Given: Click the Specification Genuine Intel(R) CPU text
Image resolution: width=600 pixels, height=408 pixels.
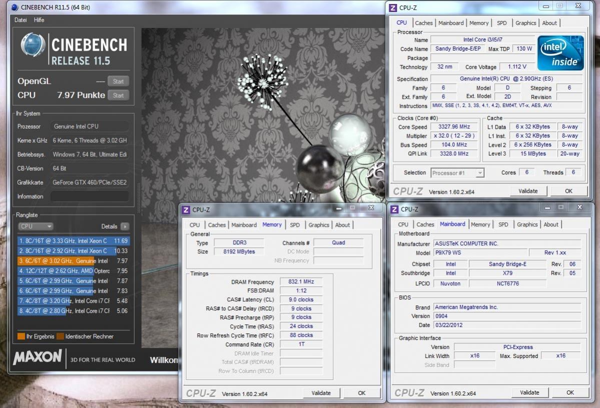Looking at the screenshot, I should (506, 79).
